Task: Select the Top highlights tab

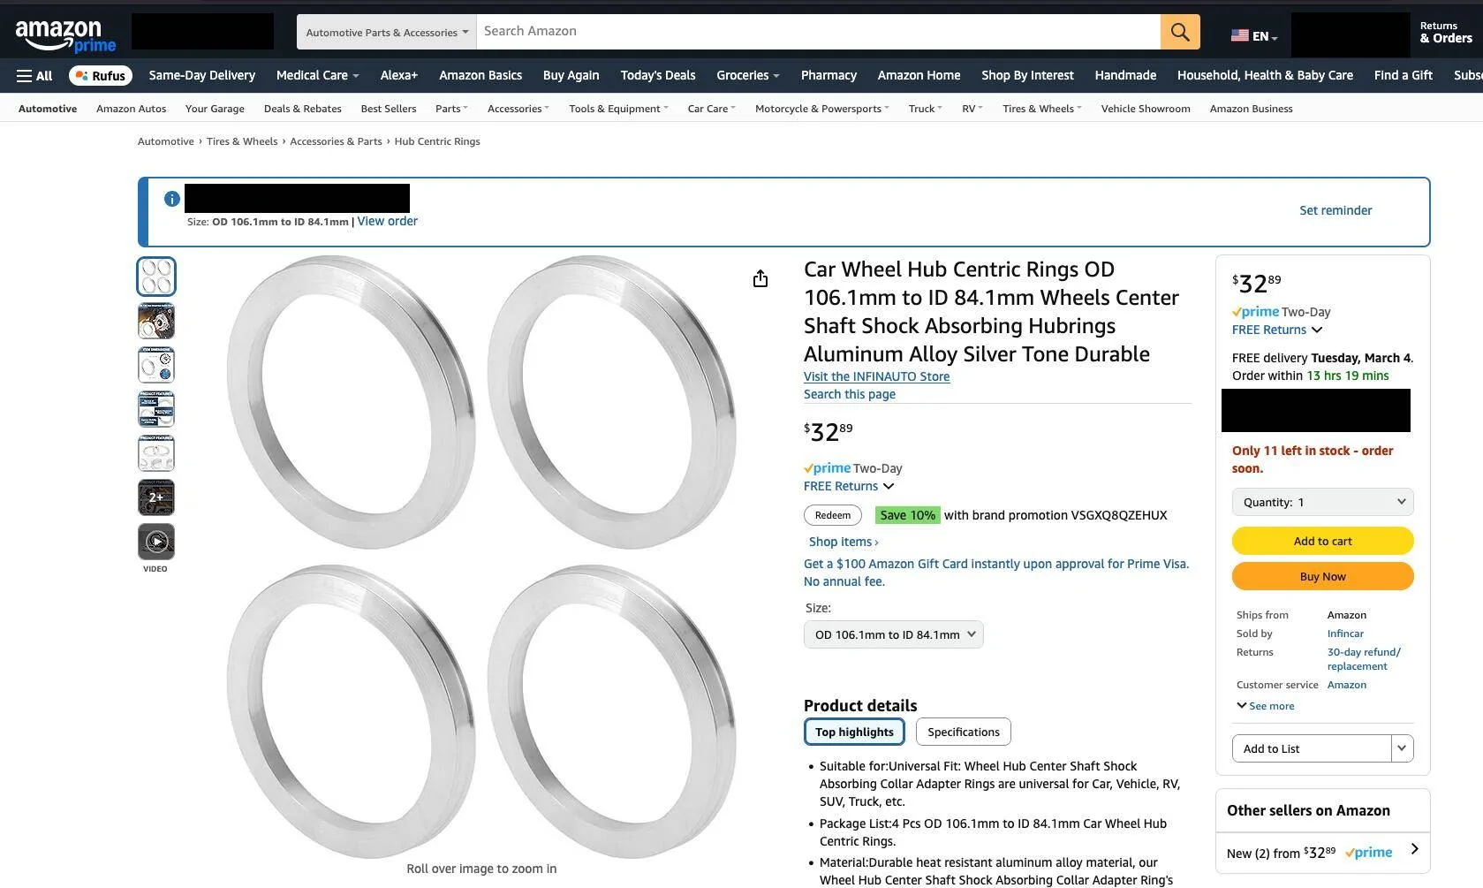Action: click(854, 732)
